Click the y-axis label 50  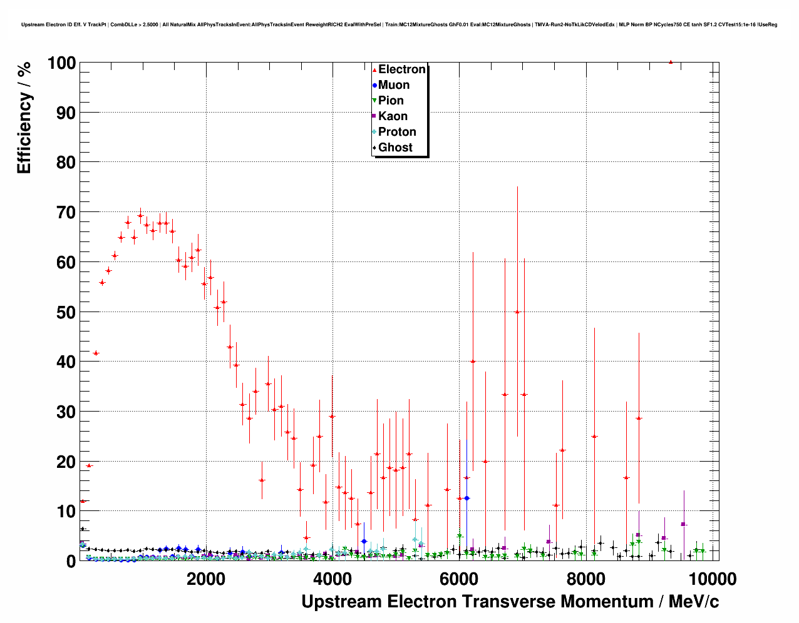pos(66,312)
